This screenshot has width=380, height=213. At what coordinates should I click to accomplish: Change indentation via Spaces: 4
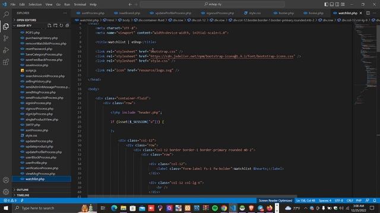point(325,201)
